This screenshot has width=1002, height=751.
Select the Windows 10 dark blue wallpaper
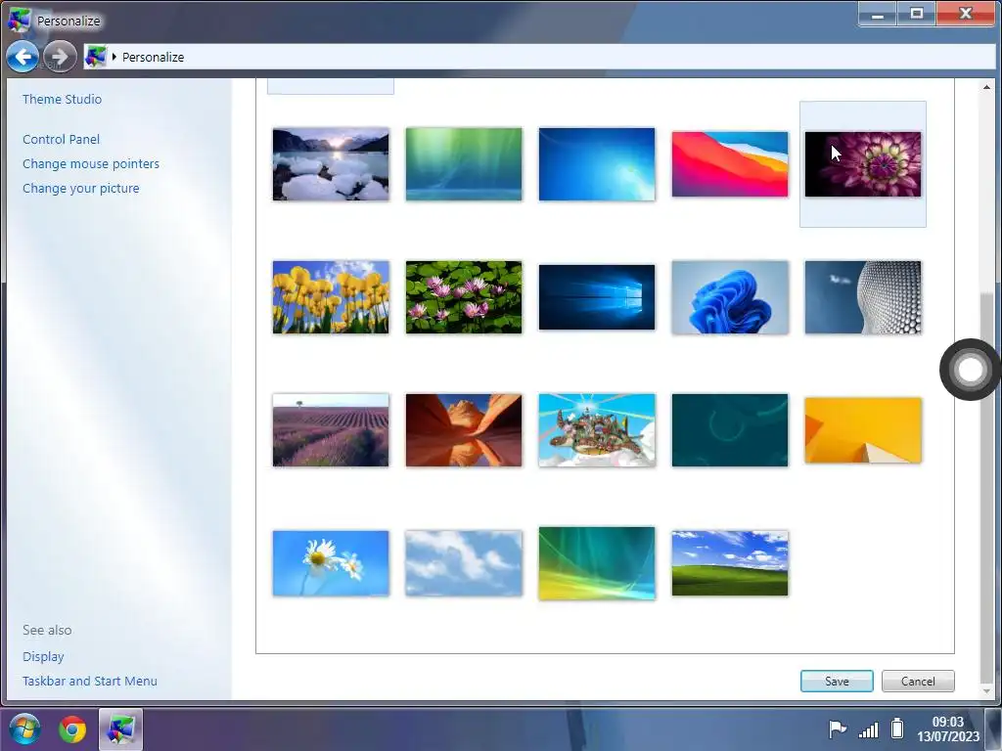coord(596,297)
